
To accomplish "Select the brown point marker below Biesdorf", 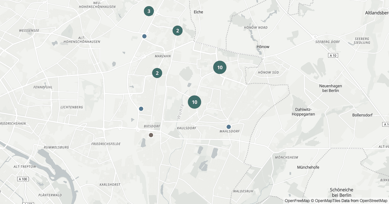I will click(151, 135).
